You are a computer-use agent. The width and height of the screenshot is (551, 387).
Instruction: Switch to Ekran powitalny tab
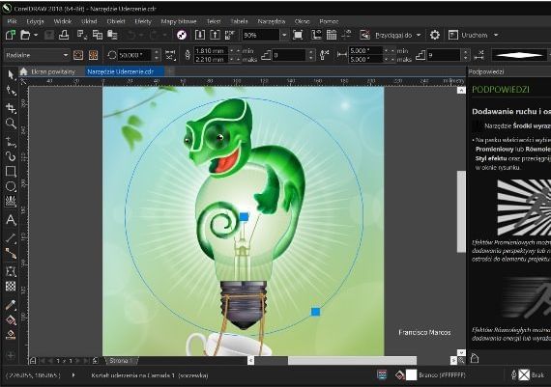[53, 72]
